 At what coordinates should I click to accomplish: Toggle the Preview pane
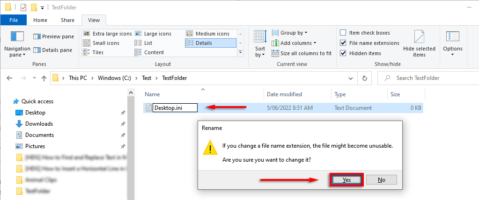point(53,36)
